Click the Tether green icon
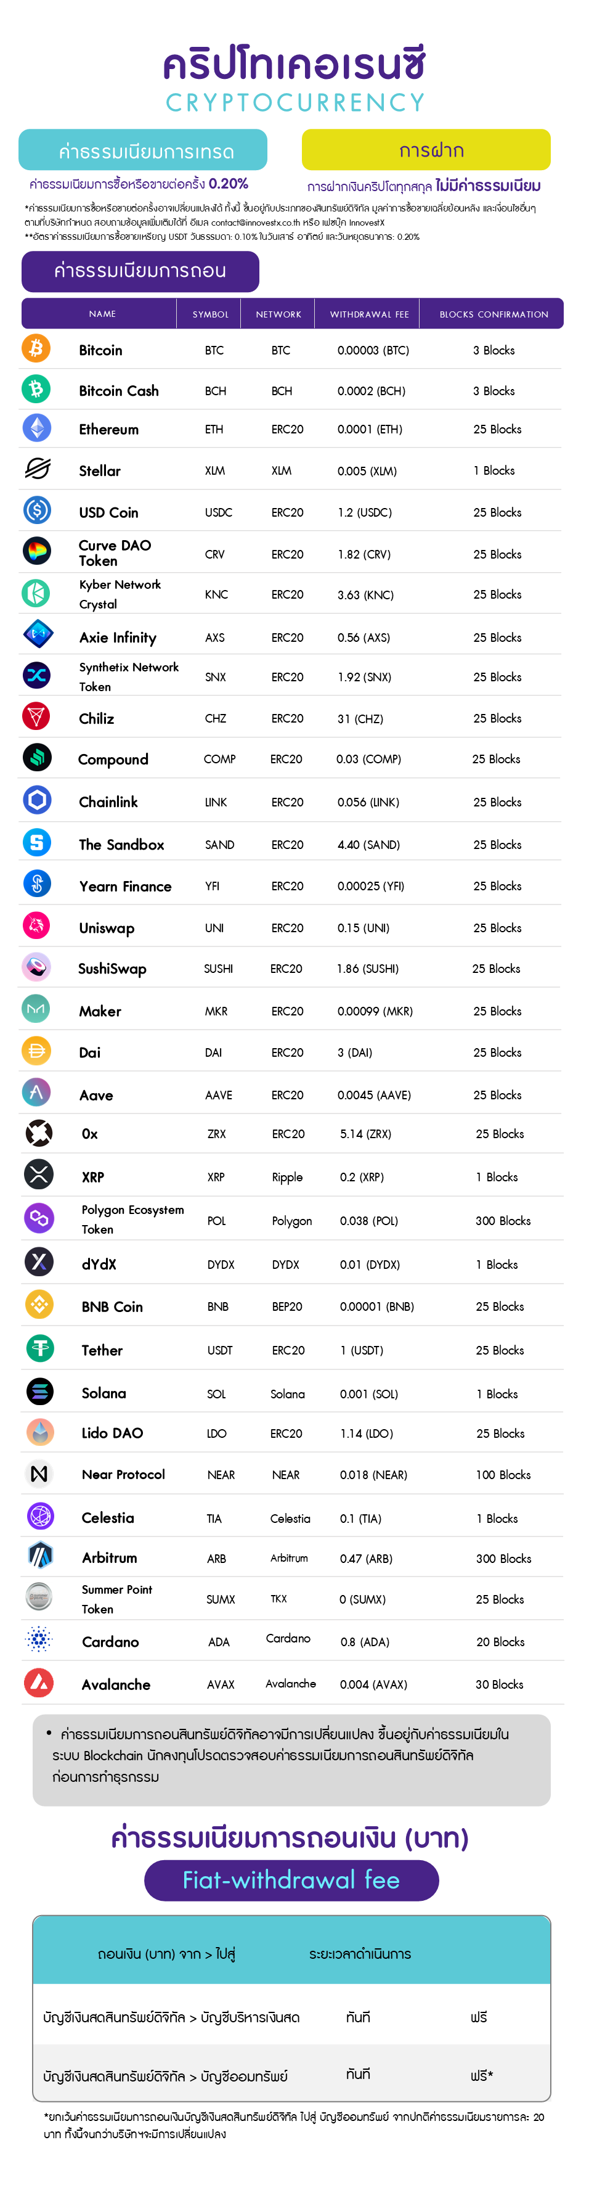Screen dimensions: 589x2190 click(x=39, y=1348)
